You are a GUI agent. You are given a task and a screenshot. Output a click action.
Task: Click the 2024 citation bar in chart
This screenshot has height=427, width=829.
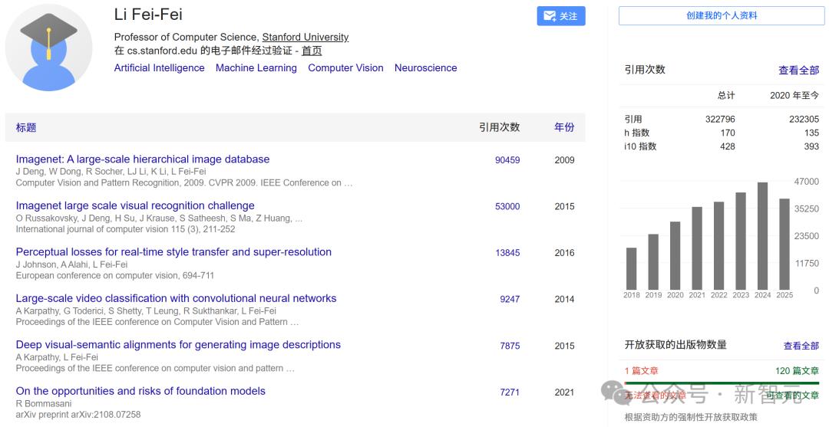pyautogui.click(x=762, y=235)
